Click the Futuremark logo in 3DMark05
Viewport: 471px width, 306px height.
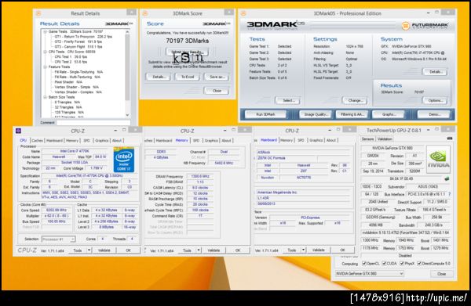click(x=425, y=26)
